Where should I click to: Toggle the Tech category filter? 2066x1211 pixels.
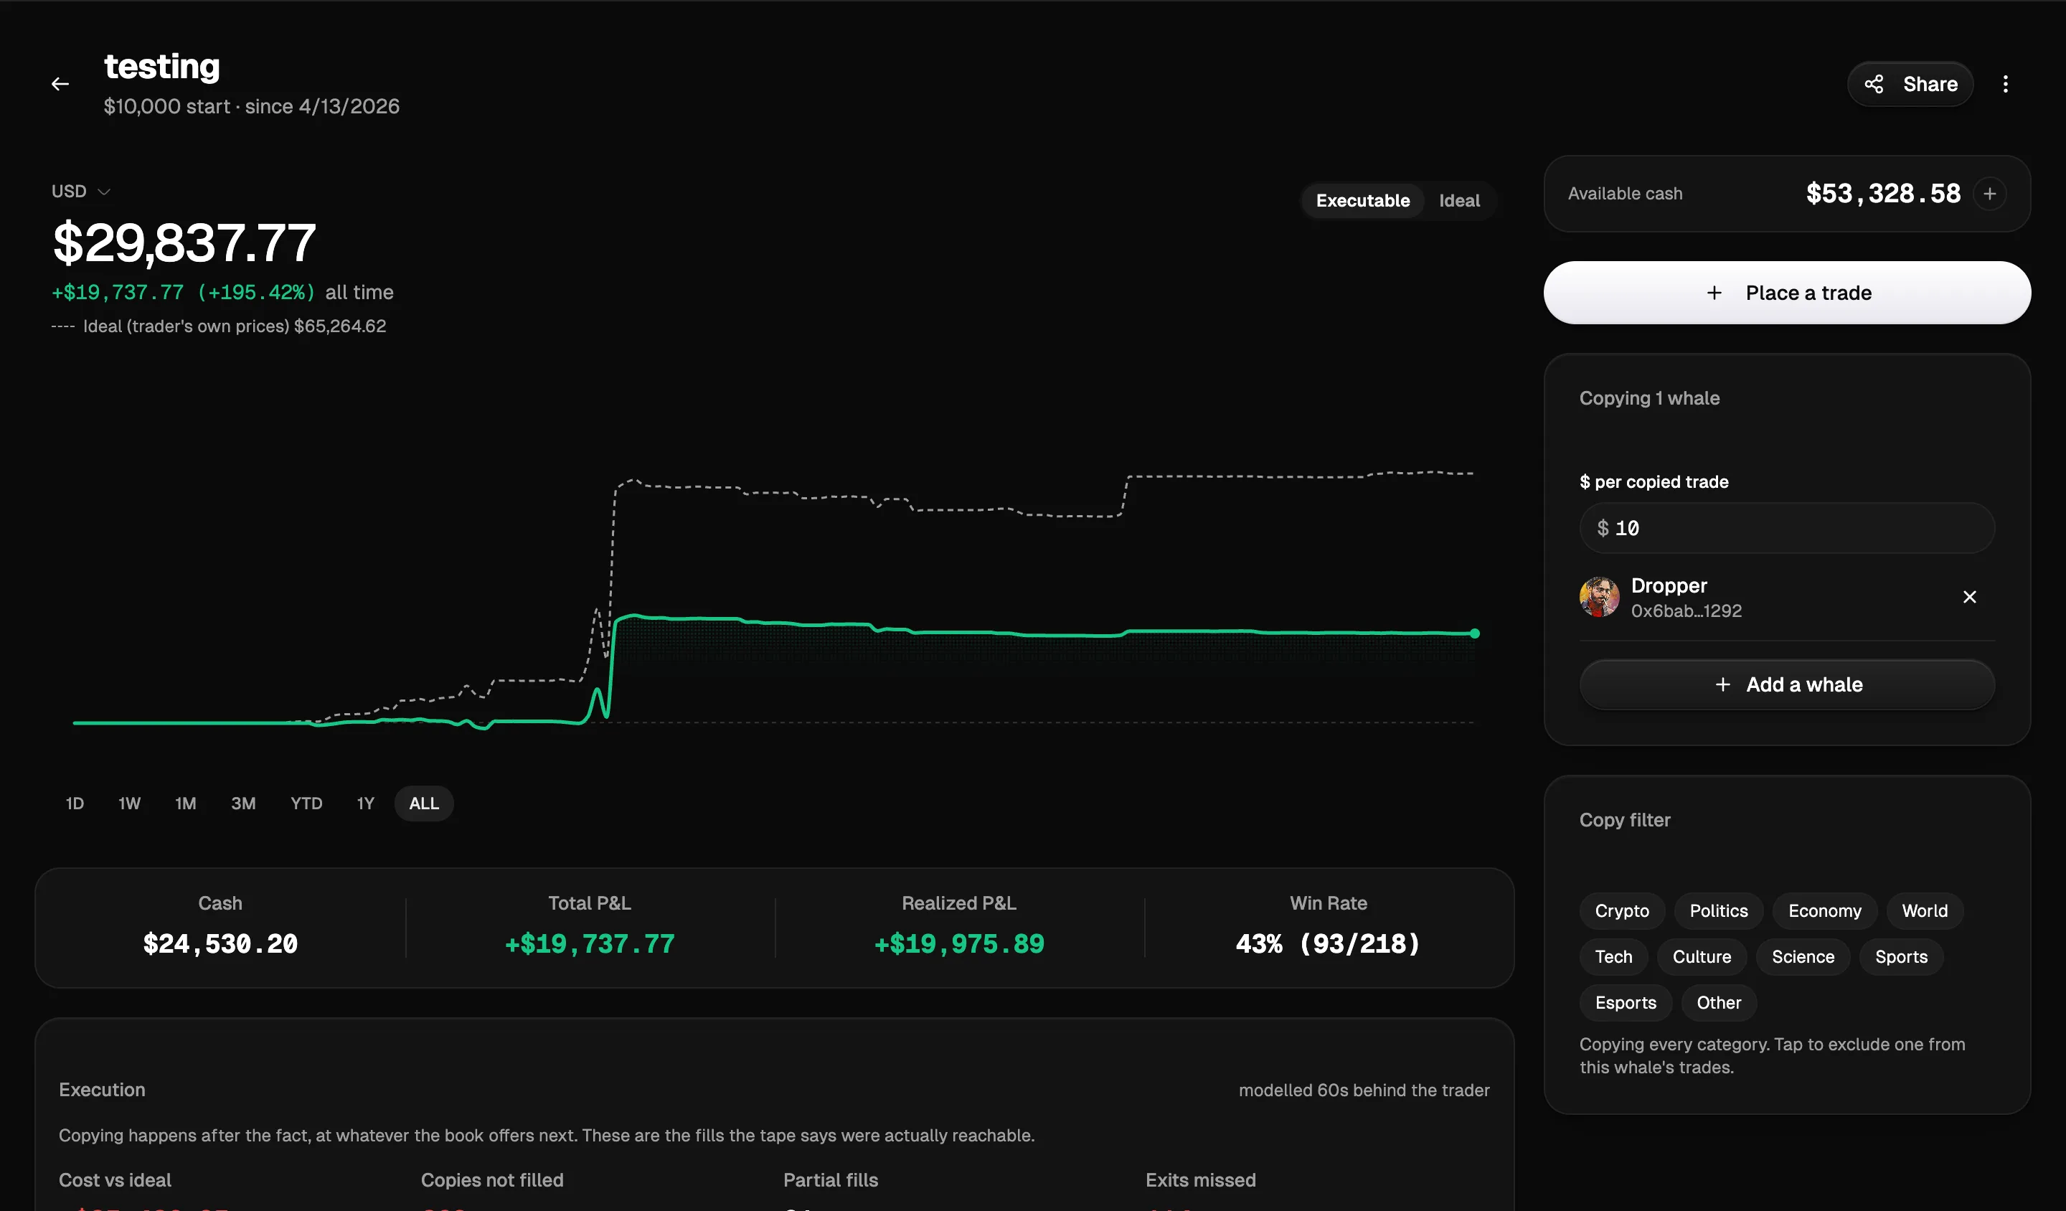1613,957
